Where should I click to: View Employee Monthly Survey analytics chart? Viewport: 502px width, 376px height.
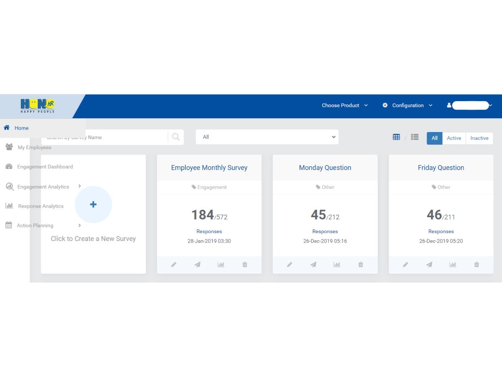221,264
